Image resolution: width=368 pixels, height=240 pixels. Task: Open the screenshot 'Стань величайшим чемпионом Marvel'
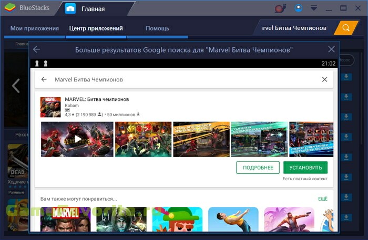201,139
